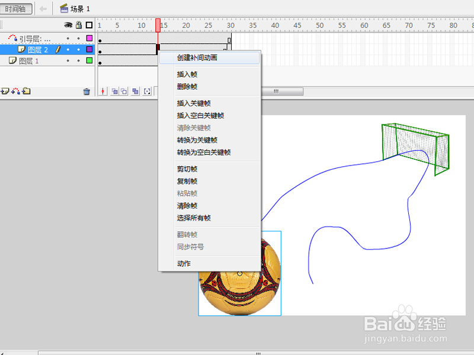Click the green goal net on stage

(415, 149)
